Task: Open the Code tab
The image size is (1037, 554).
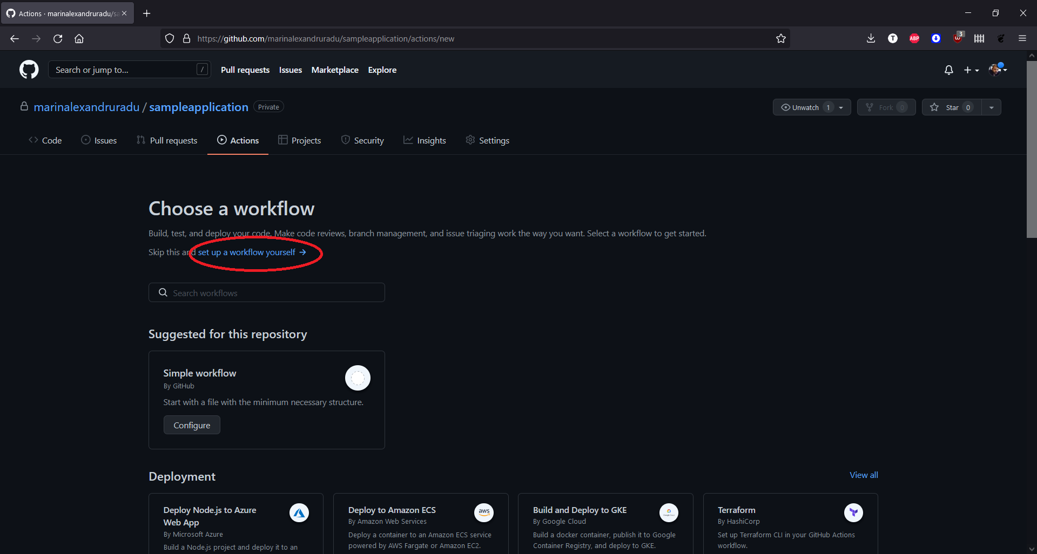Action: [45, 140]
